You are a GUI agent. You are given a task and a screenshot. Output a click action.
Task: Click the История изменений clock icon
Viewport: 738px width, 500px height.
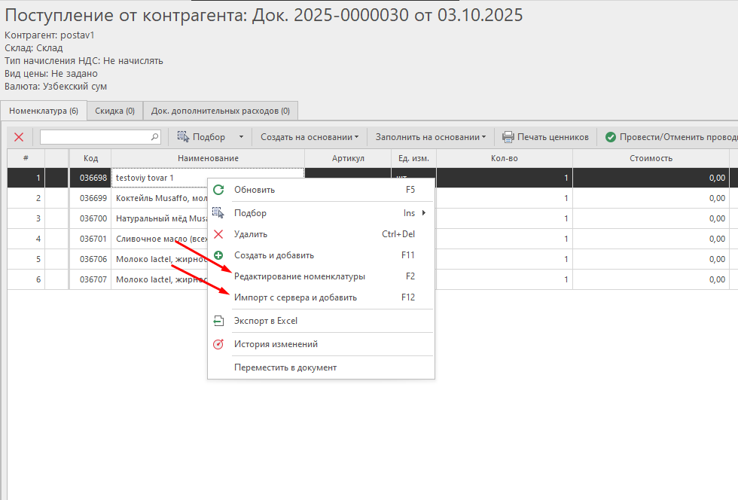click(x=218, y=344)
